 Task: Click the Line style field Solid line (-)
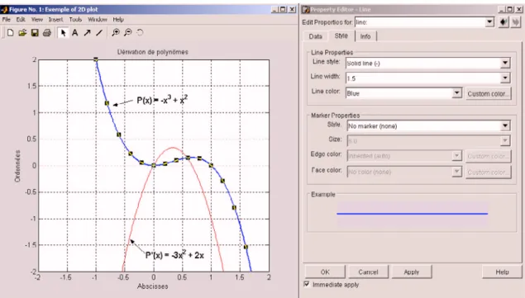(x=423, y=63)
